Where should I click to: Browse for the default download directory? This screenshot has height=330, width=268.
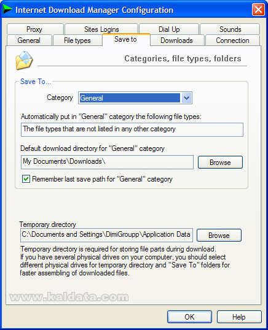[220, 163]
